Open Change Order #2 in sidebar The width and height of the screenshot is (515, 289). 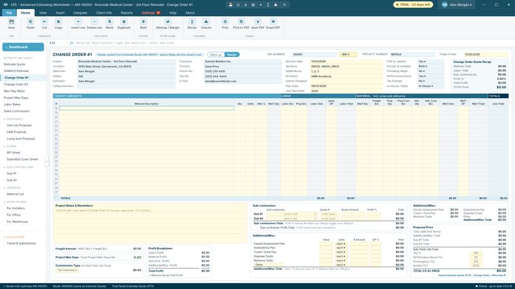tap(15, 85)
